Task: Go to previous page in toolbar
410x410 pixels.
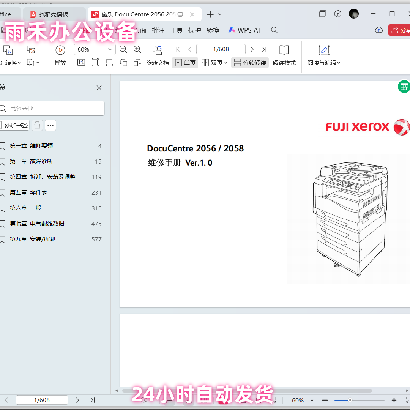Action: click(190, 49)
